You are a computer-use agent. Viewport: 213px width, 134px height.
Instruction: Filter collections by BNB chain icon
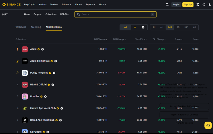pos(135,27)
